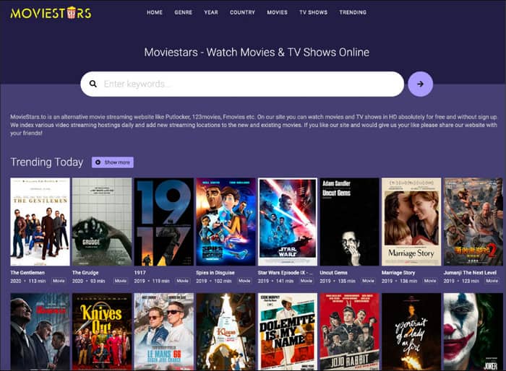Open the 1917 movie poster
Screen dimensions: 506x371
(164, 222)
